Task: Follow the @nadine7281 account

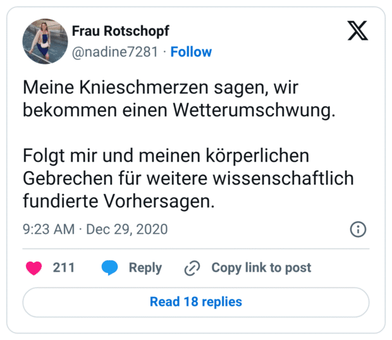Action: tap(191, 52)
